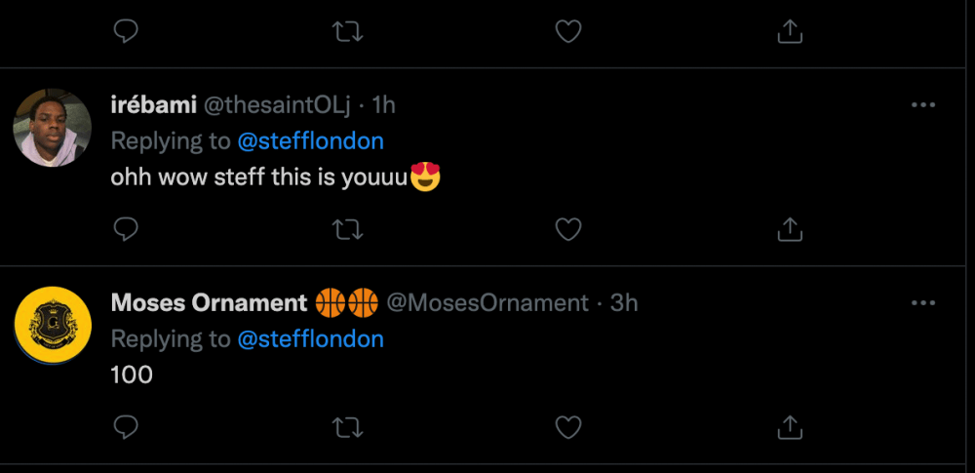Like irébami's "this is youuu" tweet
975x473 pixels.
[567, 229]
